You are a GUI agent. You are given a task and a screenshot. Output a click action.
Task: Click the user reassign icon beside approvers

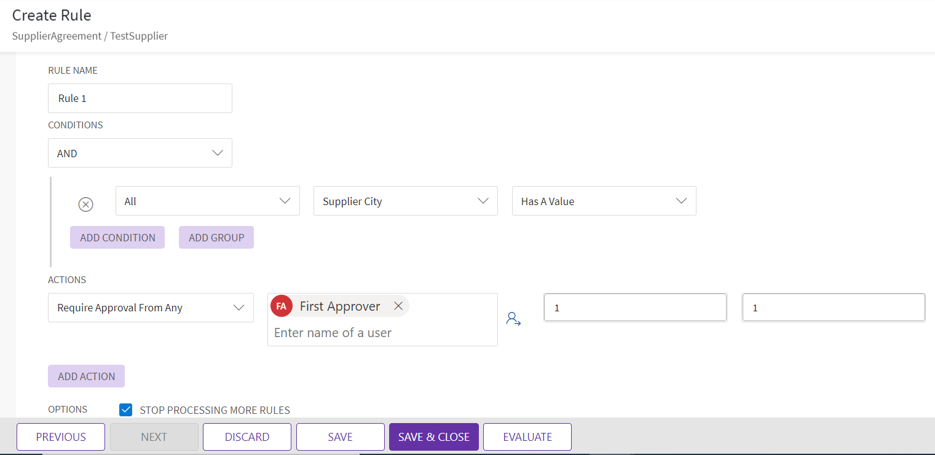(513, 319)
